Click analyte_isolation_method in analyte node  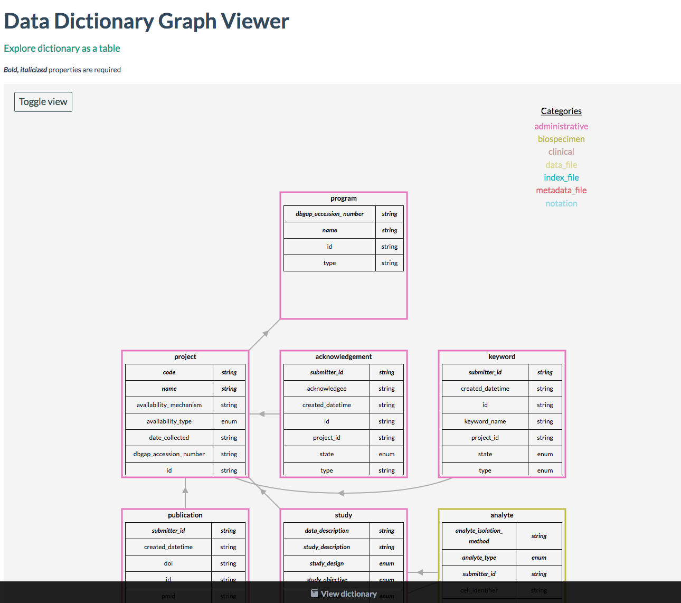tap(479, 536)
